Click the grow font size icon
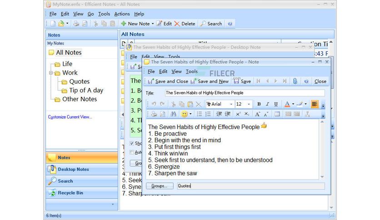Screen dimensions: 380x220 257,114
